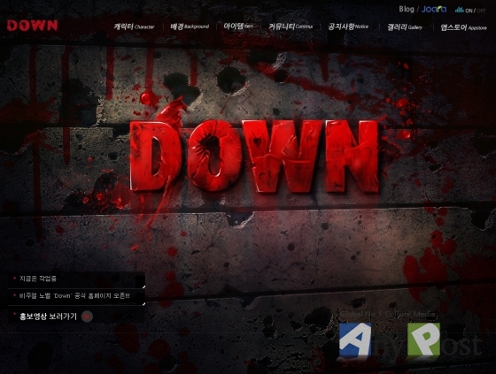
Task: Turn background sound OFF
Action: 481,11
